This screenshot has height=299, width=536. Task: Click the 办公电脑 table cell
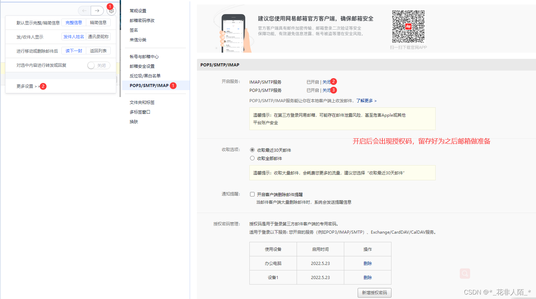(x=273, y=264)
